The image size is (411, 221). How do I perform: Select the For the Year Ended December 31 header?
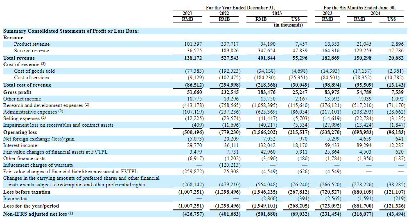coord(240,7)
